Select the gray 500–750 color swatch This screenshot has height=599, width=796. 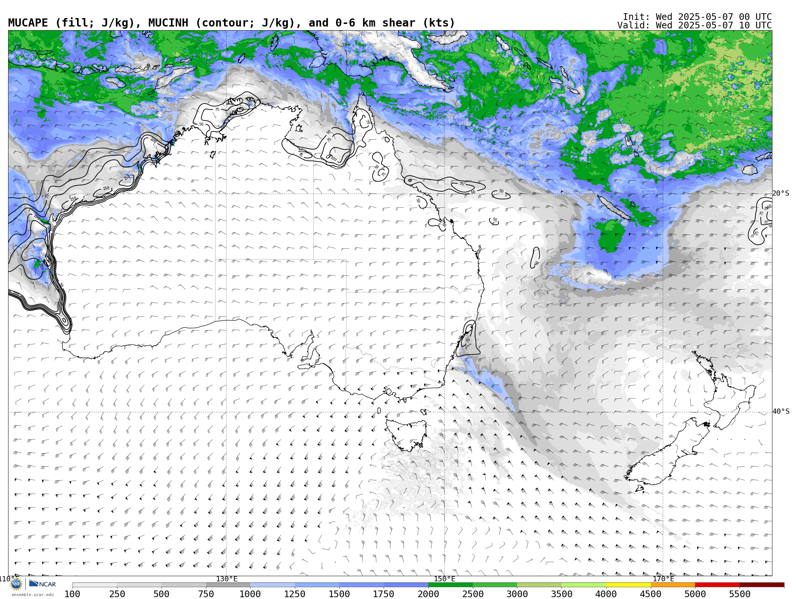pos(184,585)
